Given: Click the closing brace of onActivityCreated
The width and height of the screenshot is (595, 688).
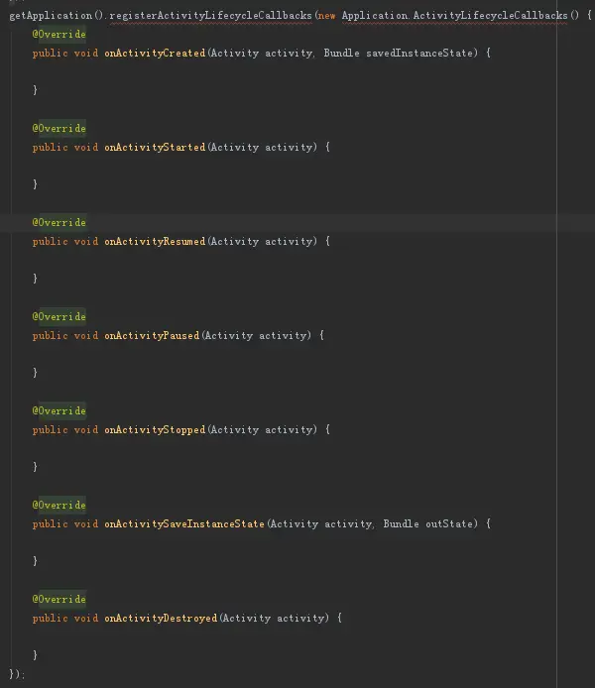Looking at the screenshot, I should 35,90.
